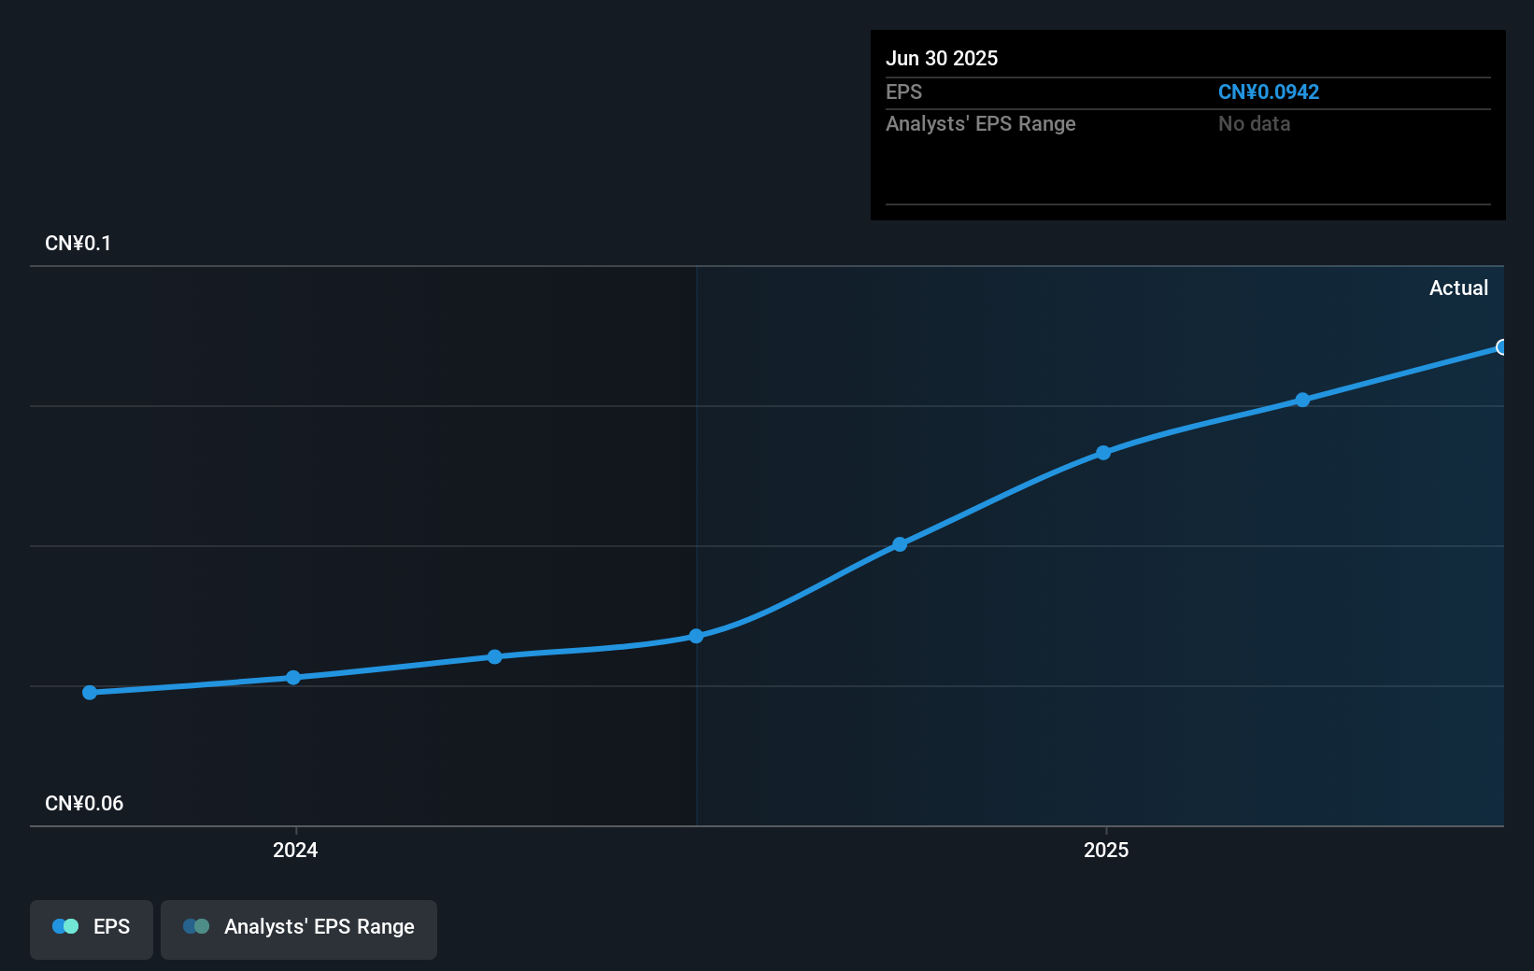
Task: Click the data point at the 2024 axis tick
Action: pyautogui.click(x=293, y=677)
